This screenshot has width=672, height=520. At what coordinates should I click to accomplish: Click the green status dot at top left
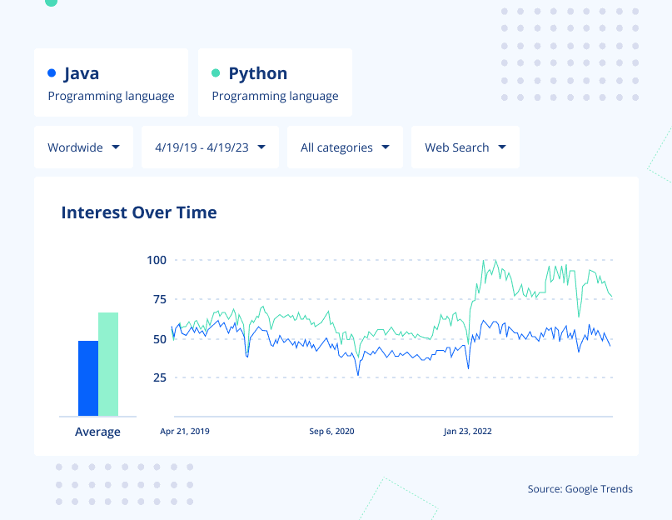pyautogui.click(x=51, y=3)
